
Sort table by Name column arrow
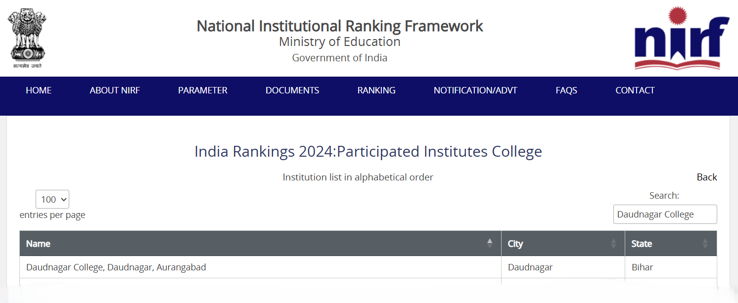click(490, 243)
